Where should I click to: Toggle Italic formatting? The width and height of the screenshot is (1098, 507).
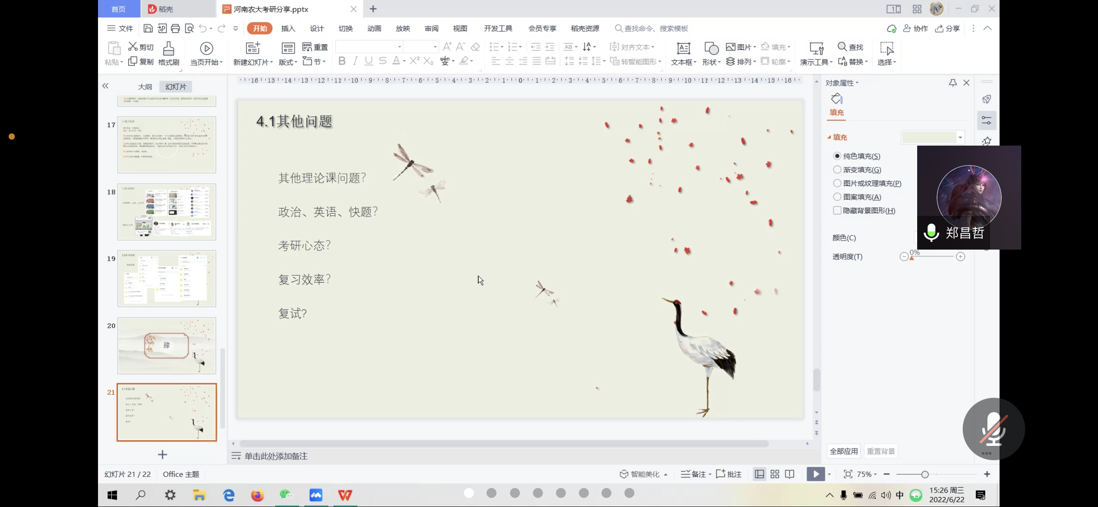(356, 61)
